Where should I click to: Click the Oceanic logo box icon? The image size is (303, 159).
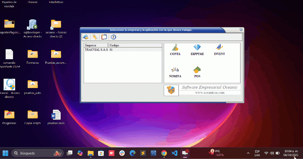171,90
